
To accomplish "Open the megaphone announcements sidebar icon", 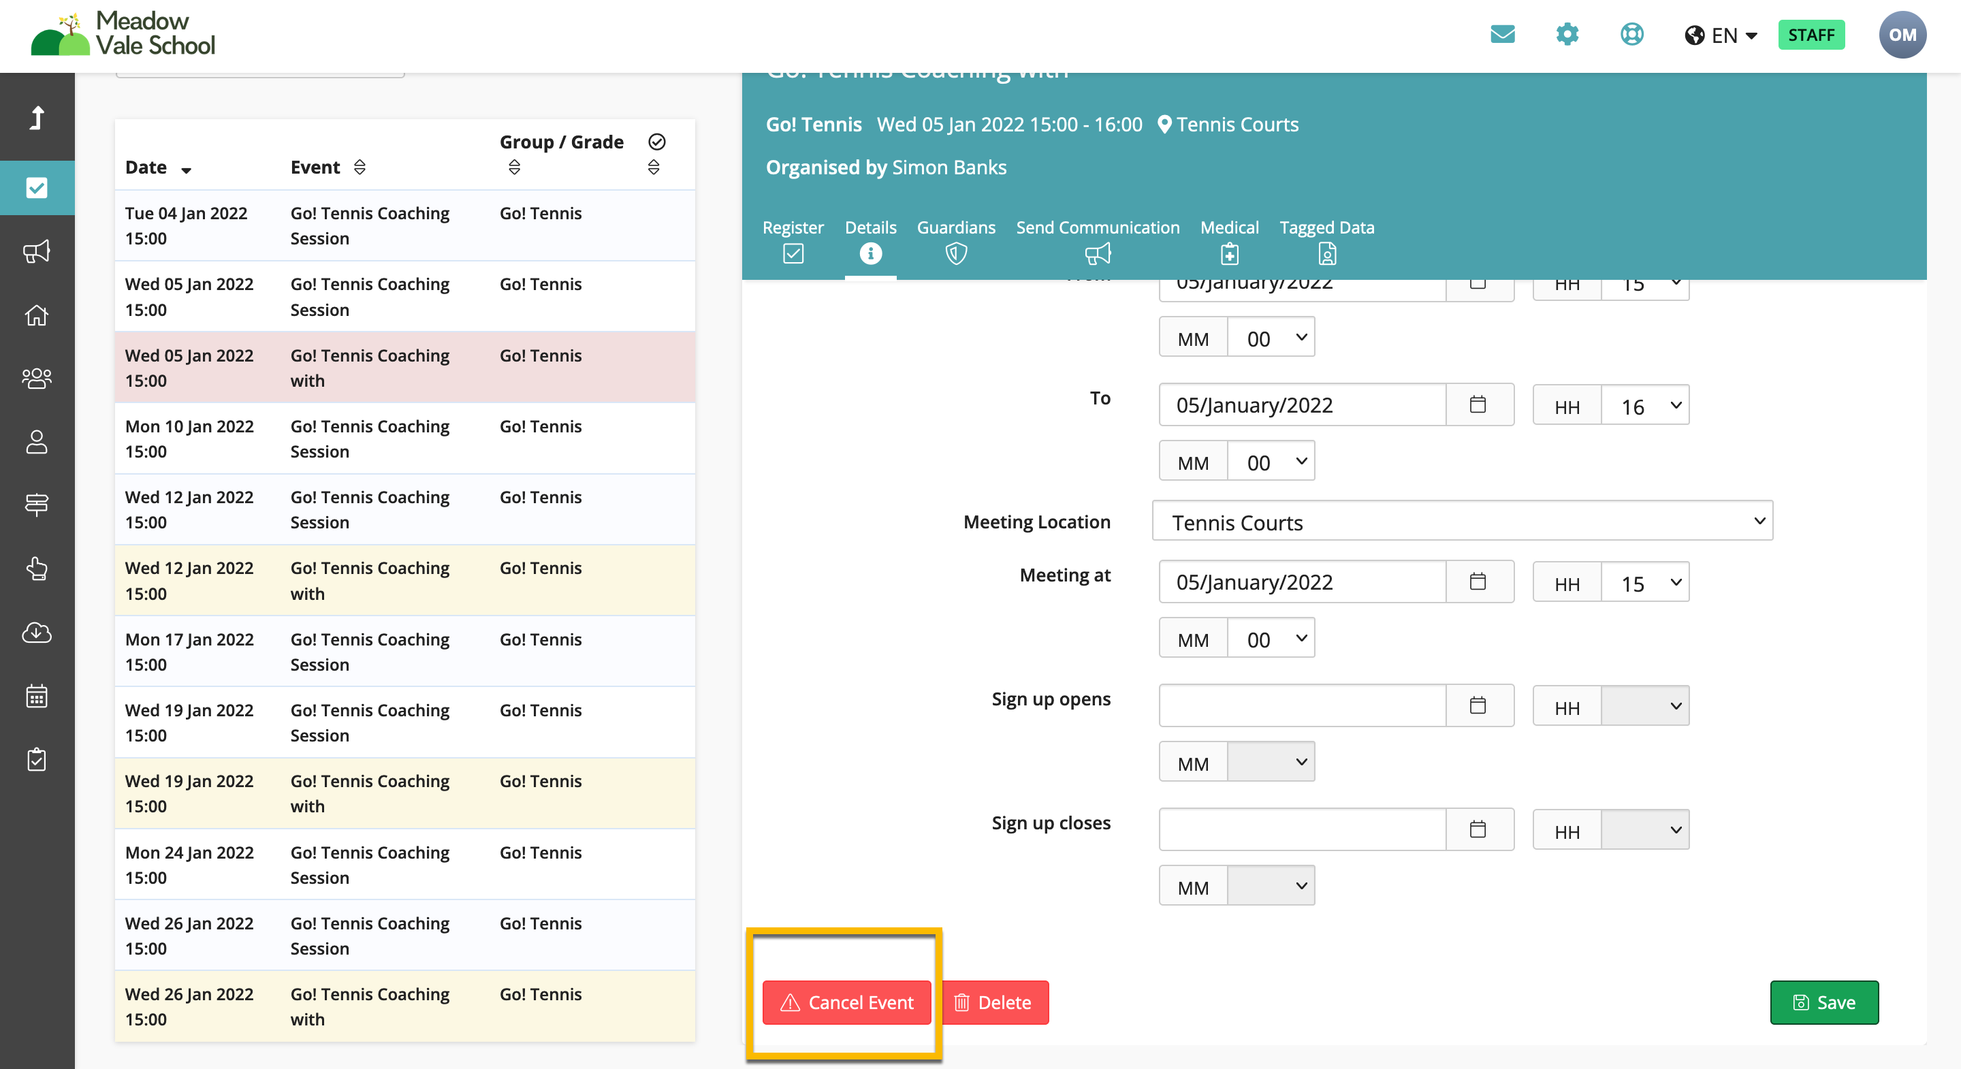I will 37,251.
